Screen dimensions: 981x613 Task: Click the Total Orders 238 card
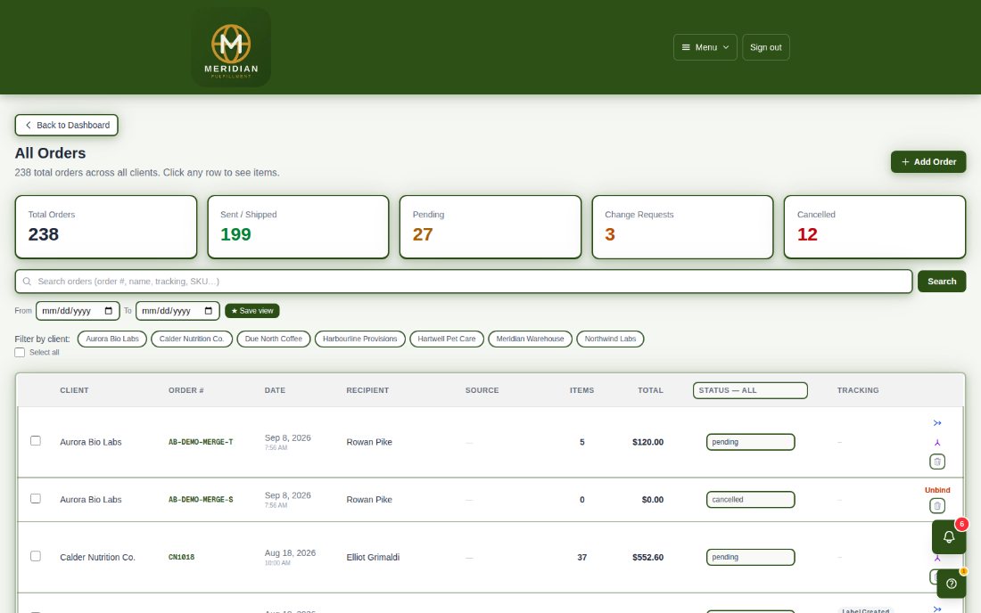coord(106,227)
